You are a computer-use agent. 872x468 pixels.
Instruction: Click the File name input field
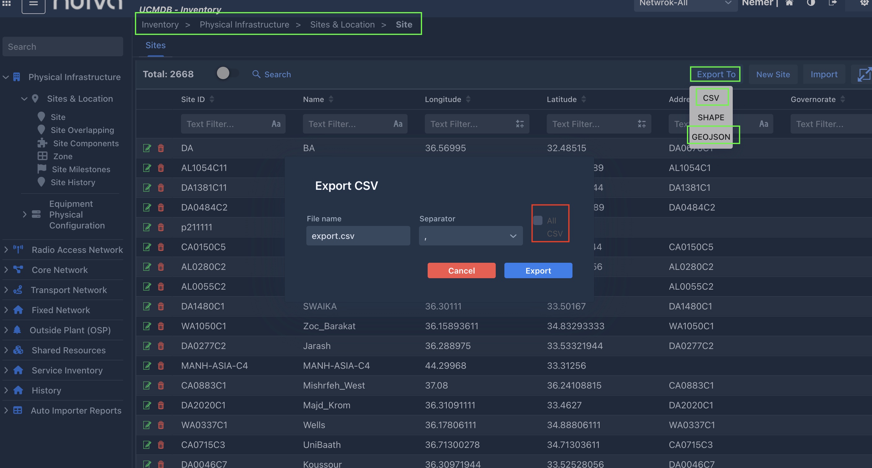[x=358, y=236]
